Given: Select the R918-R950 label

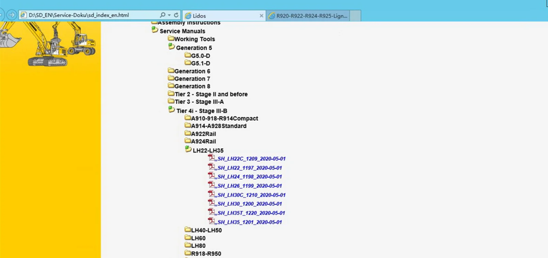Looking at the screenshot, I should click(206, 254).
